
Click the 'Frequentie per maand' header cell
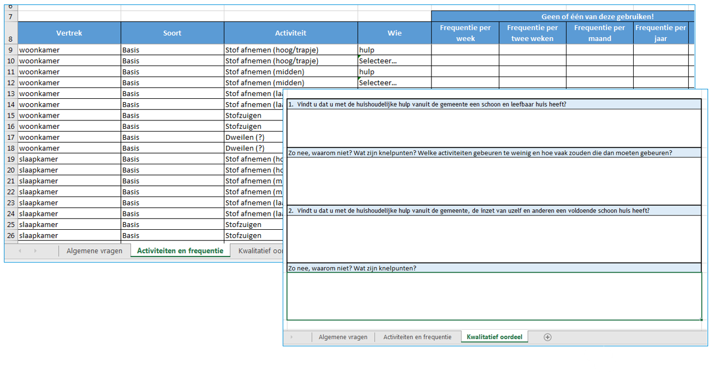599,33
